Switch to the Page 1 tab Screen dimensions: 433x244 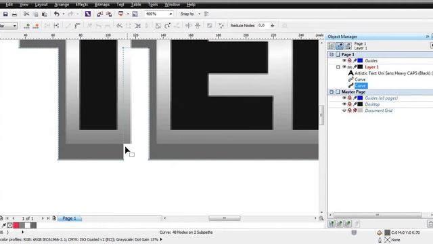pos(69,218)
